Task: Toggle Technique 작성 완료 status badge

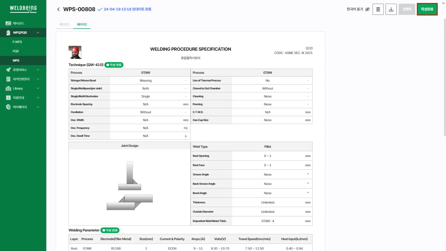Action: click(x=114, y=65)
